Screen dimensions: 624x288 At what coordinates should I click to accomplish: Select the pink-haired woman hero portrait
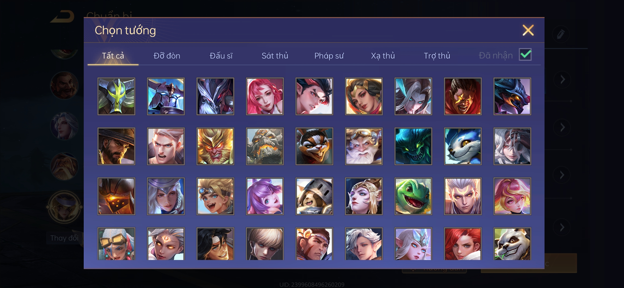pos(265,96)
